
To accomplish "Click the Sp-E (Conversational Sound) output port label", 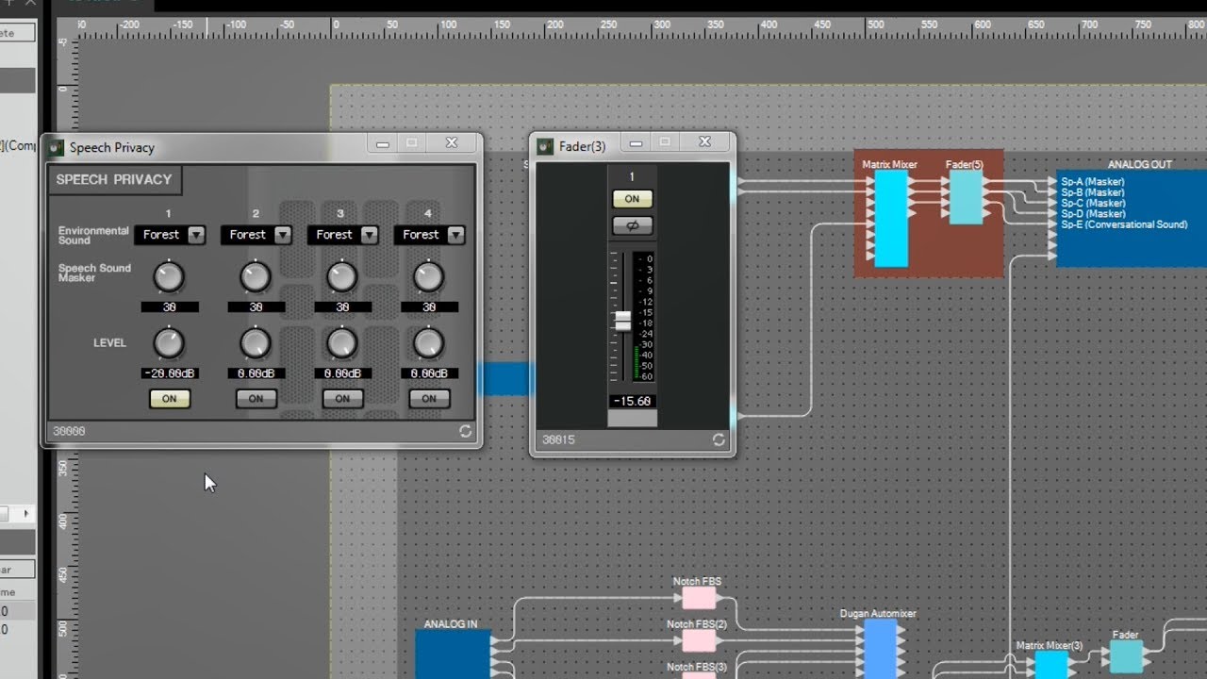I will point(1124,224).
